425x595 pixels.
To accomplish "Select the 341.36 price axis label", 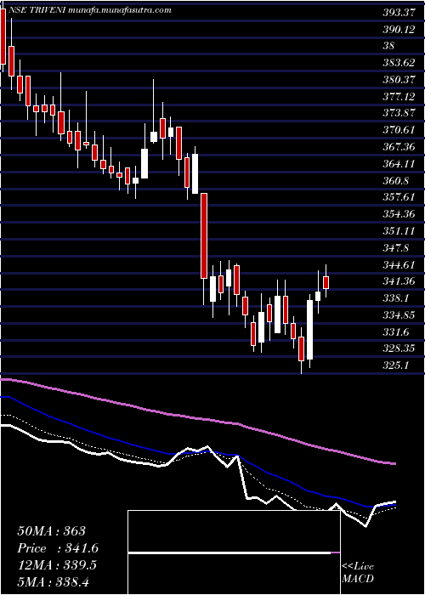I will tap(400, 281).
